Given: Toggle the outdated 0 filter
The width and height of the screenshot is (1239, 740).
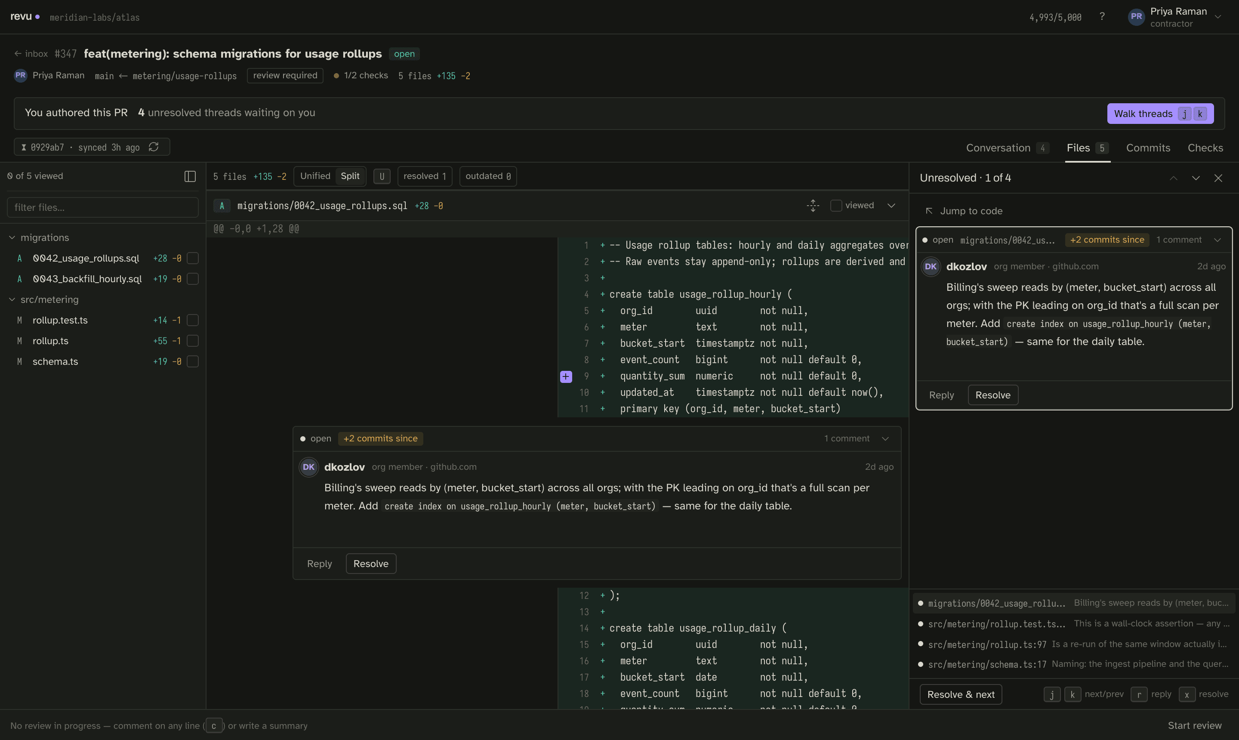Looking at the screenshot, I should pyautogui.click(x=488, y=176).
